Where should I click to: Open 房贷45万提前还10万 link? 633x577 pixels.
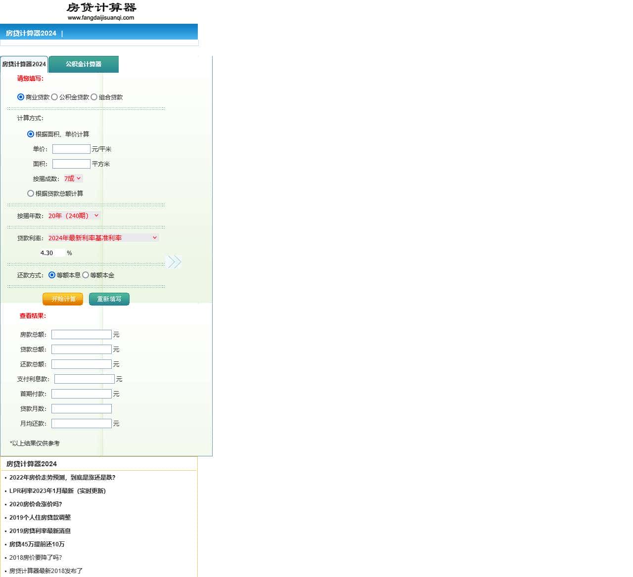pos(37,544)
